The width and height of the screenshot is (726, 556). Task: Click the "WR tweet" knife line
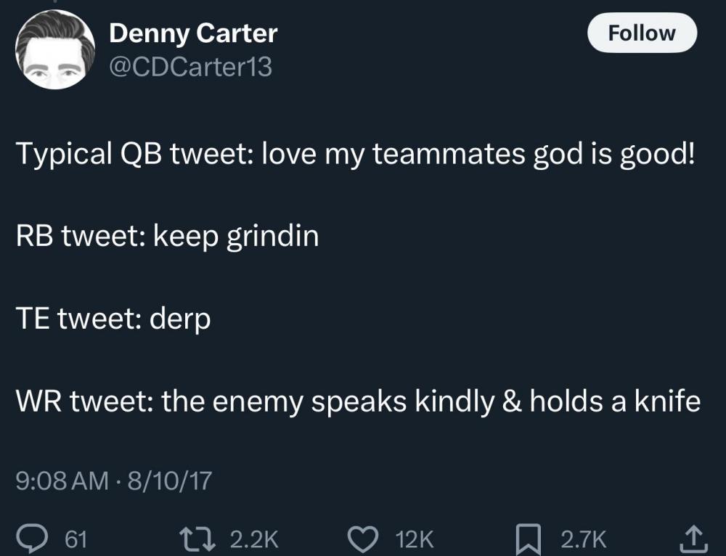click(358, 401)
